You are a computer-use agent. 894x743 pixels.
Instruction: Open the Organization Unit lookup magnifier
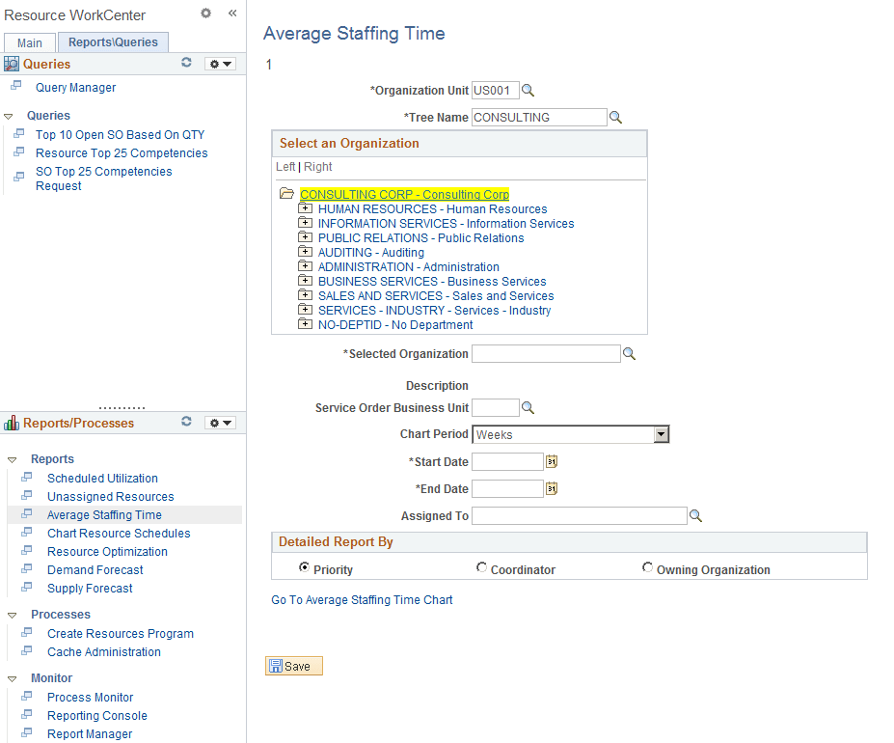tap(527, 89)
